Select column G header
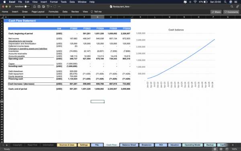The height and width of the screenshot is (151, 241). pyautogui.click(x=98, y=17)
